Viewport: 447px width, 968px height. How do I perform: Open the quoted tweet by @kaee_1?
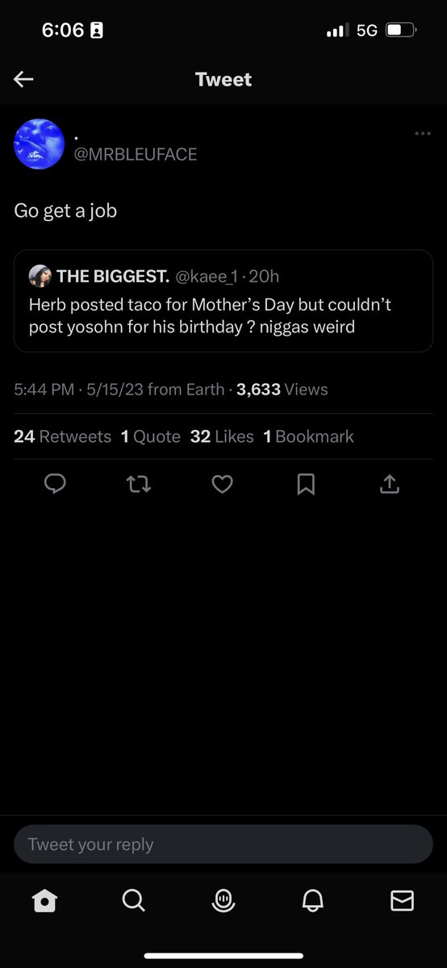point(223,301)
